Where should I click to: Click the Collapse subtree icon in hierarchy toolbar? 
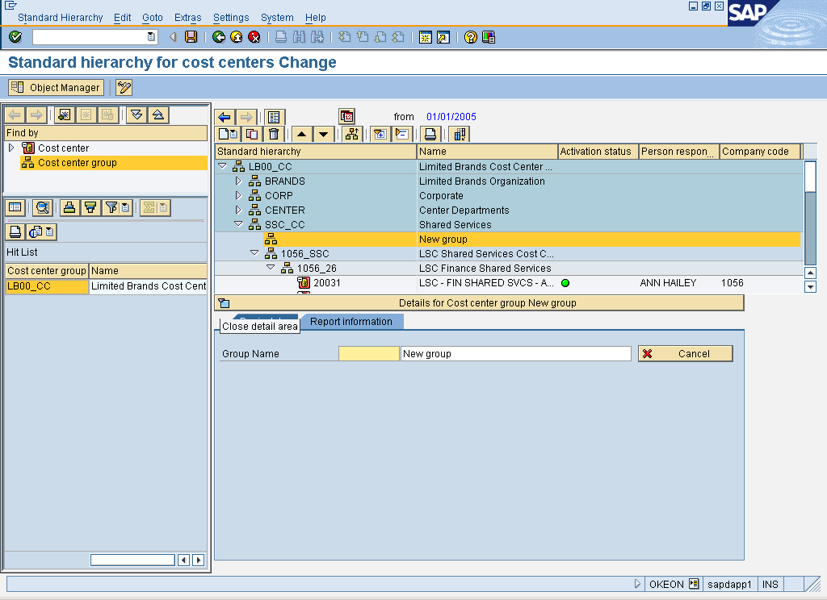[402, 135]
